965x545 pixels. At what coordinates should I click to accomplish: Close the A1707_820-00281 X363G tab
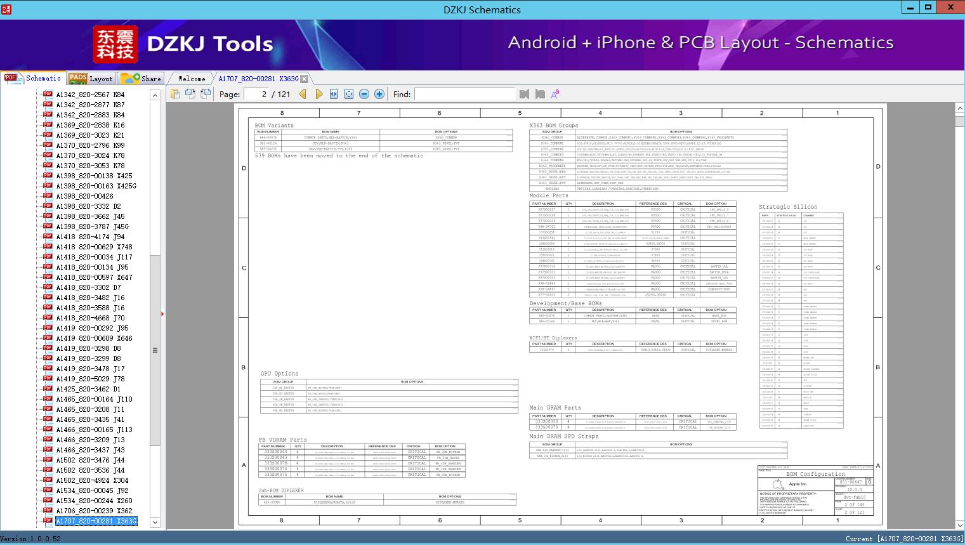305,79
